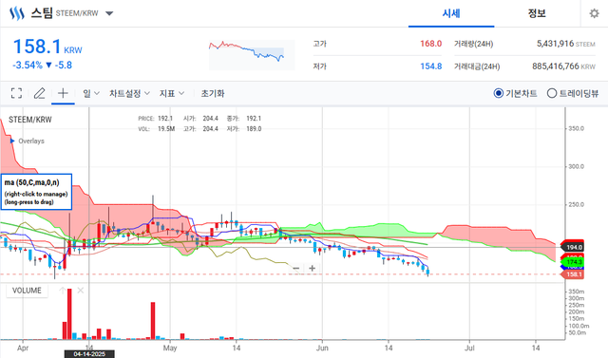The image size is (608, 358).
Task: Open the 차트설정 dropdown
Action: coord(129,93)
